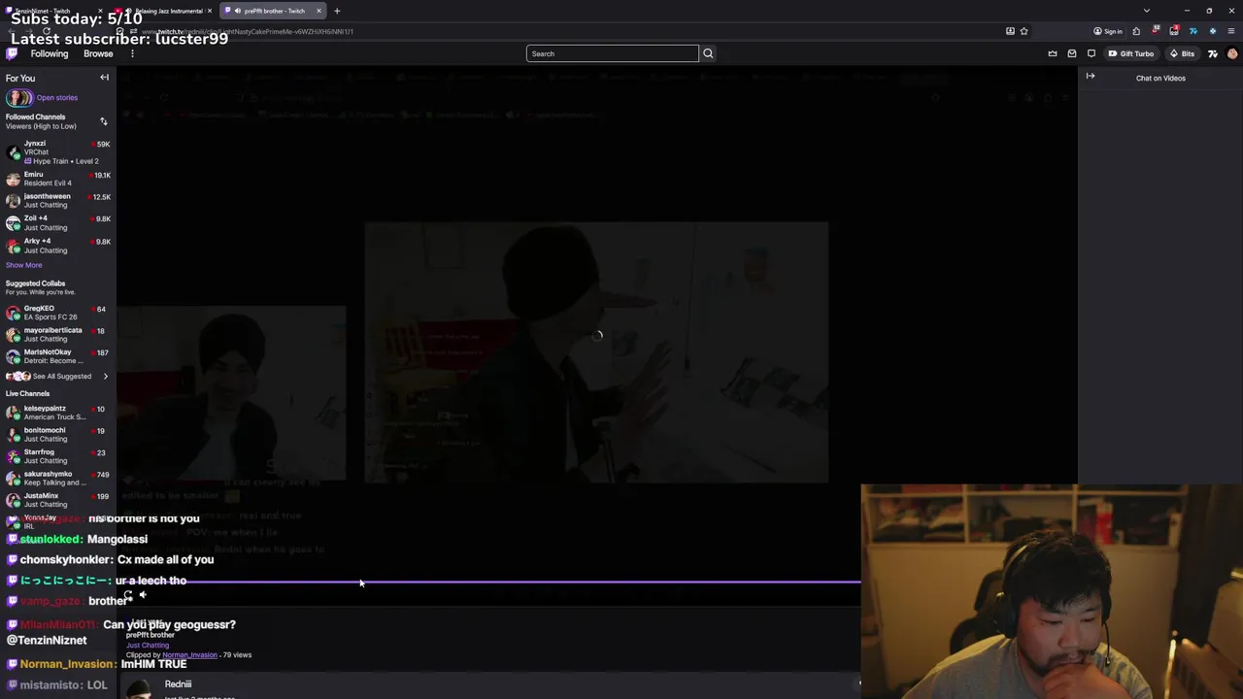The width and height of the screenshot is (1243, 699).
Task: Open mayoralberticata channel
Action: click(58, 335)
